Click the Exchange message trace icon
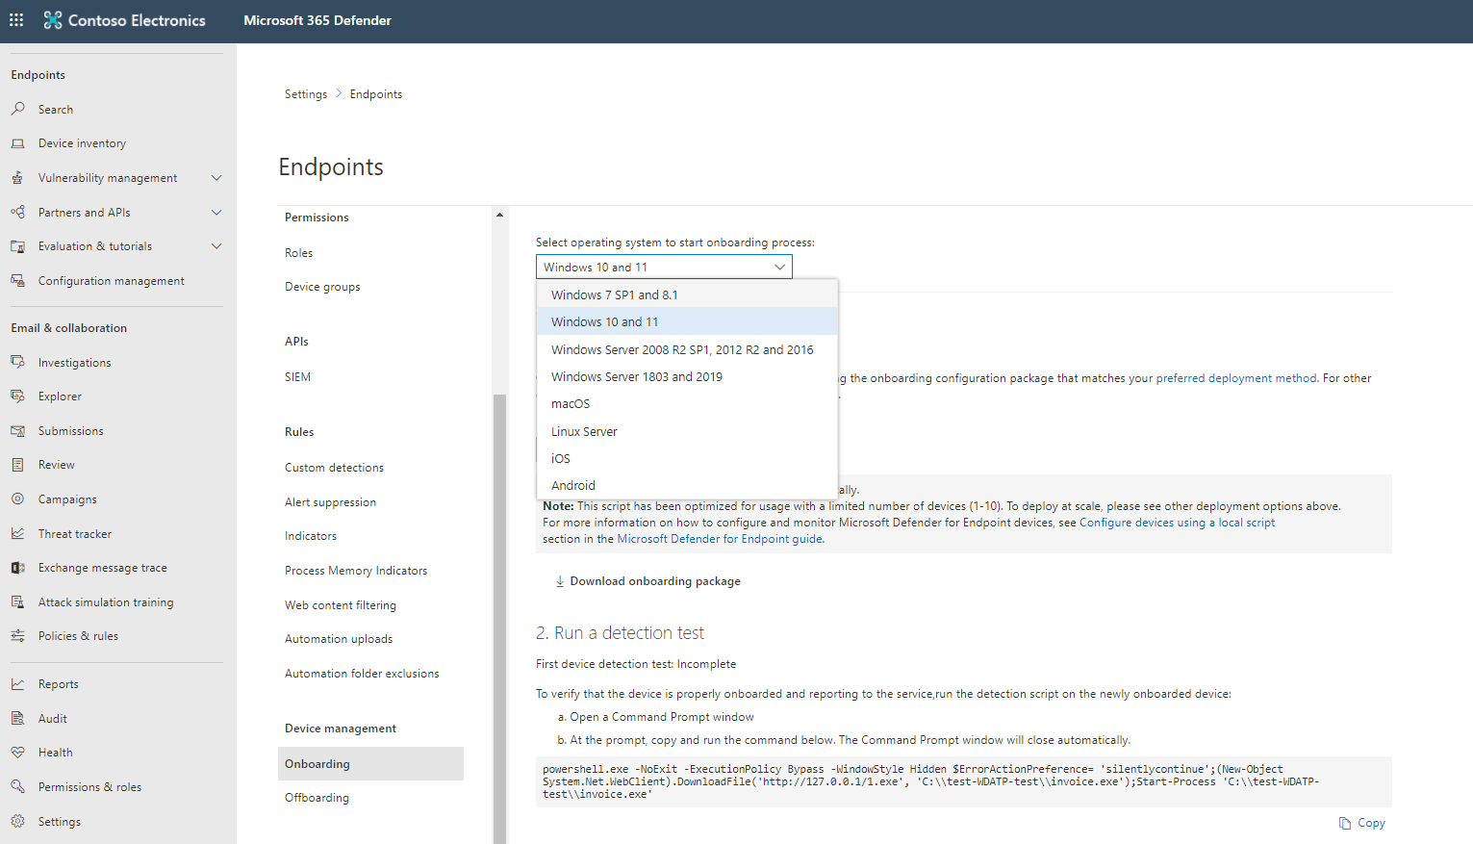The image size is (1473, 844). point(17,568)
